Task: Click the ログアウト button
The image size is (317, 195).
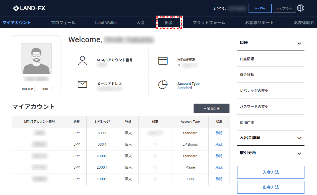Action: (x=284, y=8)
